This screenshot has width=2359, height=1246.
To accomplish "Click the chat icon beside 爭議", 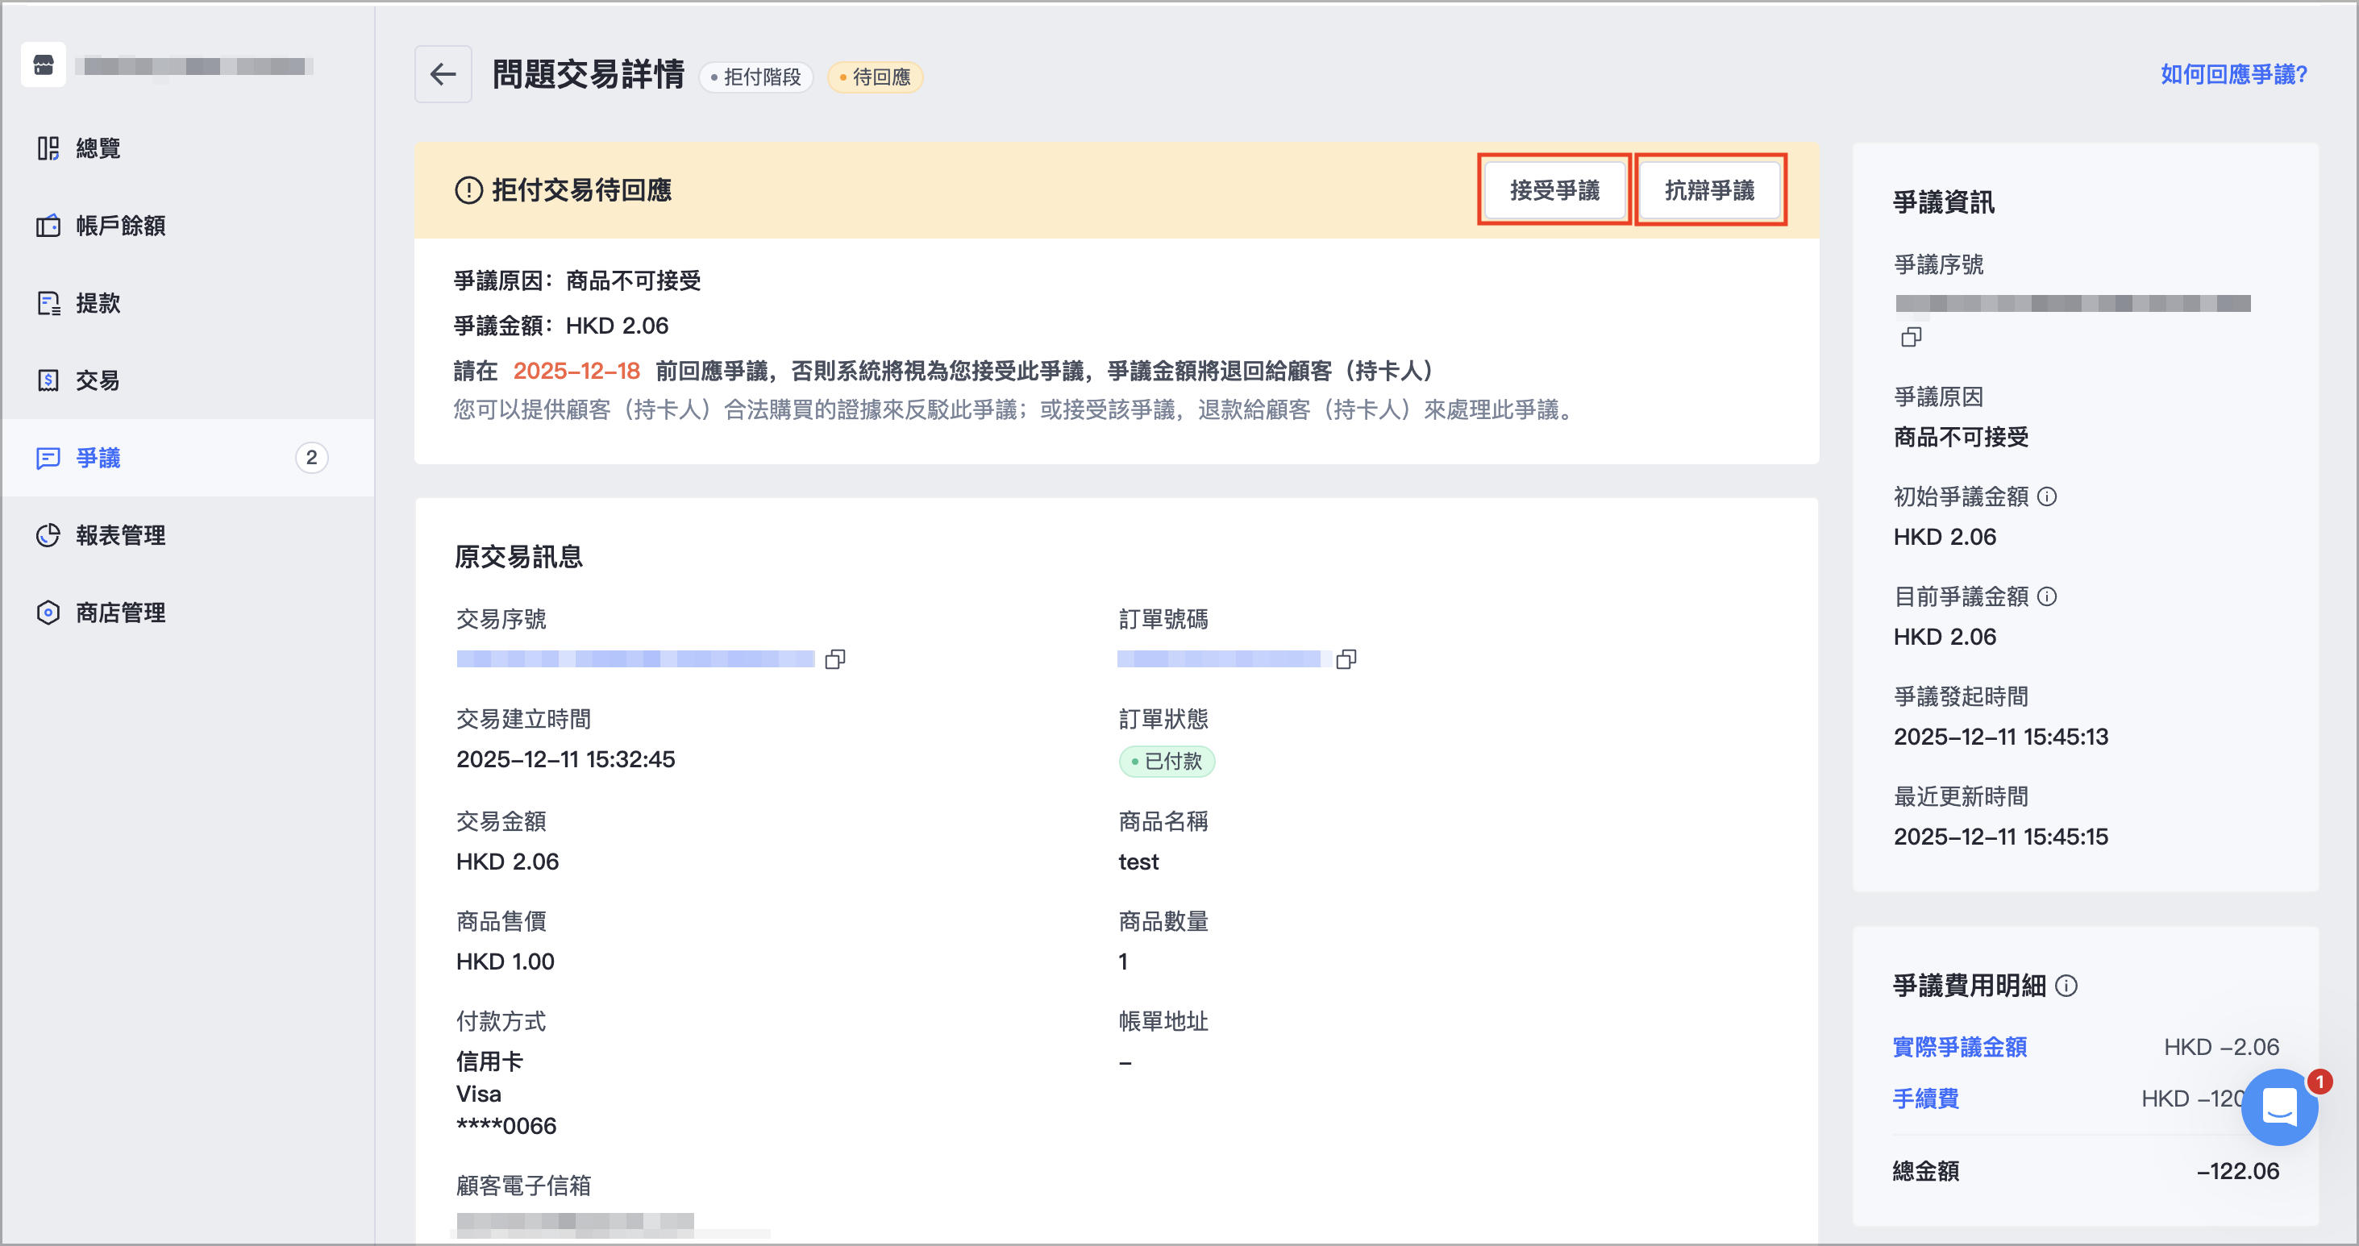I will 48,458.
